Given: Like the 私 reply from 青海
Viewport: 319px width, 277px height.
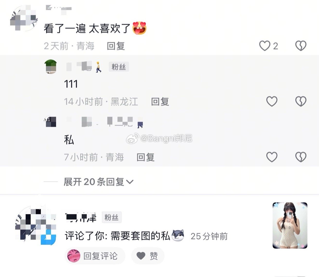Looking at the screenshot, I should click(272, 157).
